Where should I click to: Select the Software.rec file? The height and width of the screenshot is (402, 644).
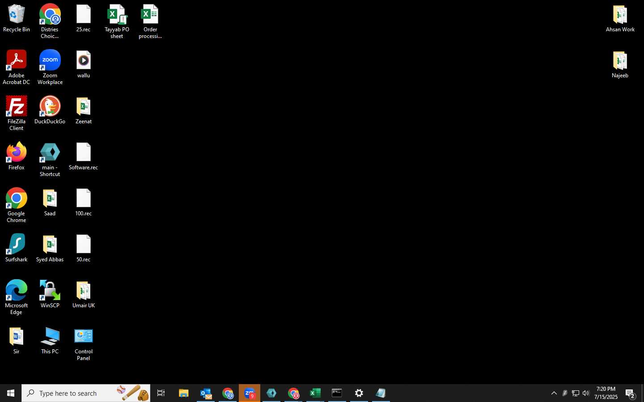click(x=84, y=156)
